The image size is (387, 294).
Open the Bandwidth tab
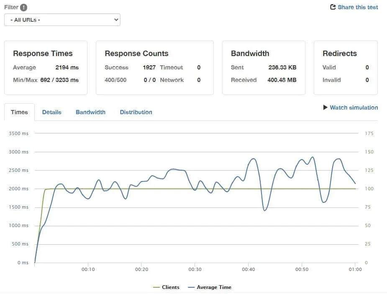point(91,112)
